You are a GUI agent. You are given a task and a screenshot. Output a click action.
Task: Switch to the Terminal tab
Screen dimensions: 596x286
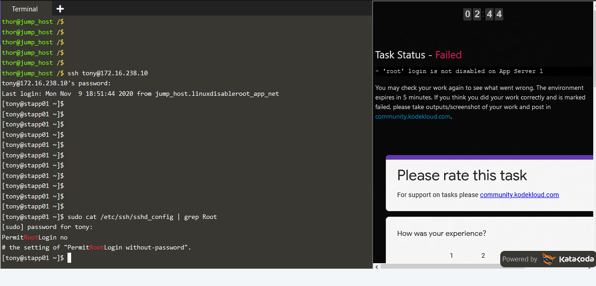25,8
